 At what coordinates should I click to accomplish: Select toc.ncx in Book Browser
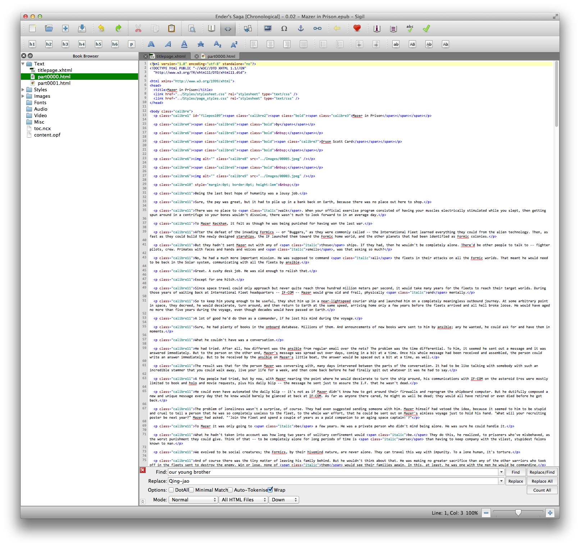[42, 128]
